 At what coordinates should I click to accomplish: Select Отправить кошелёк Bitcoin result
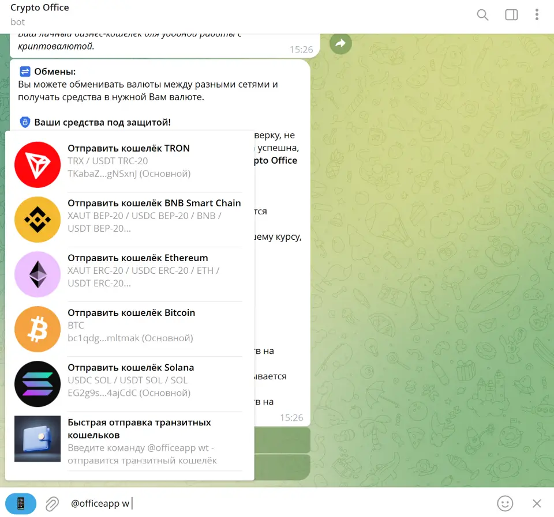130,329
